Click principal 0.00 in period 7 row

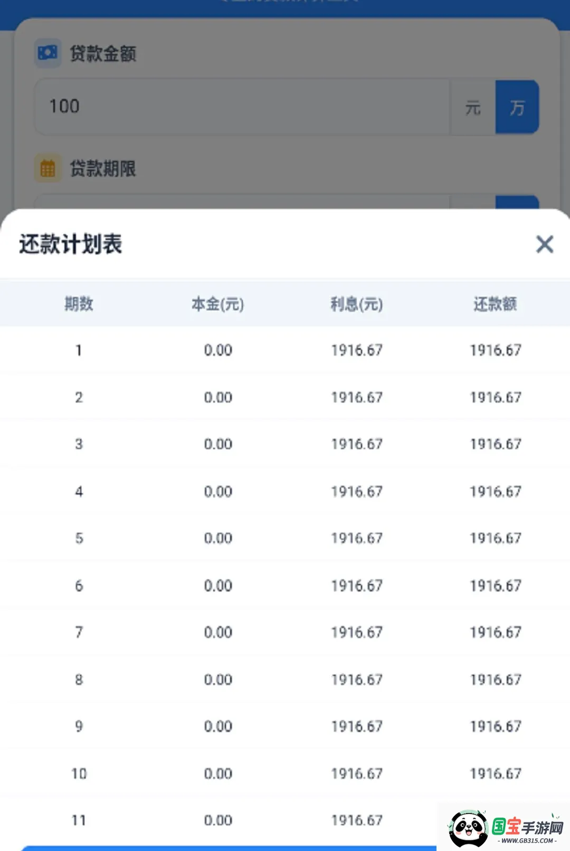218,632
